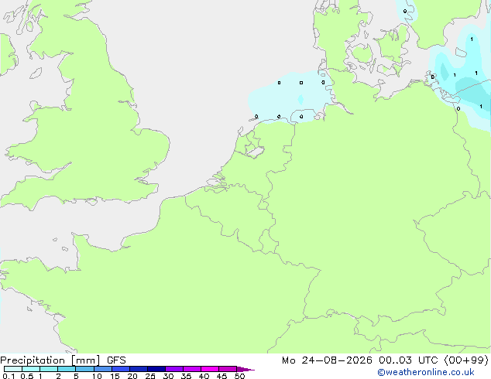Pick the 15–20 mm legend color swatch
The width and height of the screenshot is (491, 379).
coord(121,369)
